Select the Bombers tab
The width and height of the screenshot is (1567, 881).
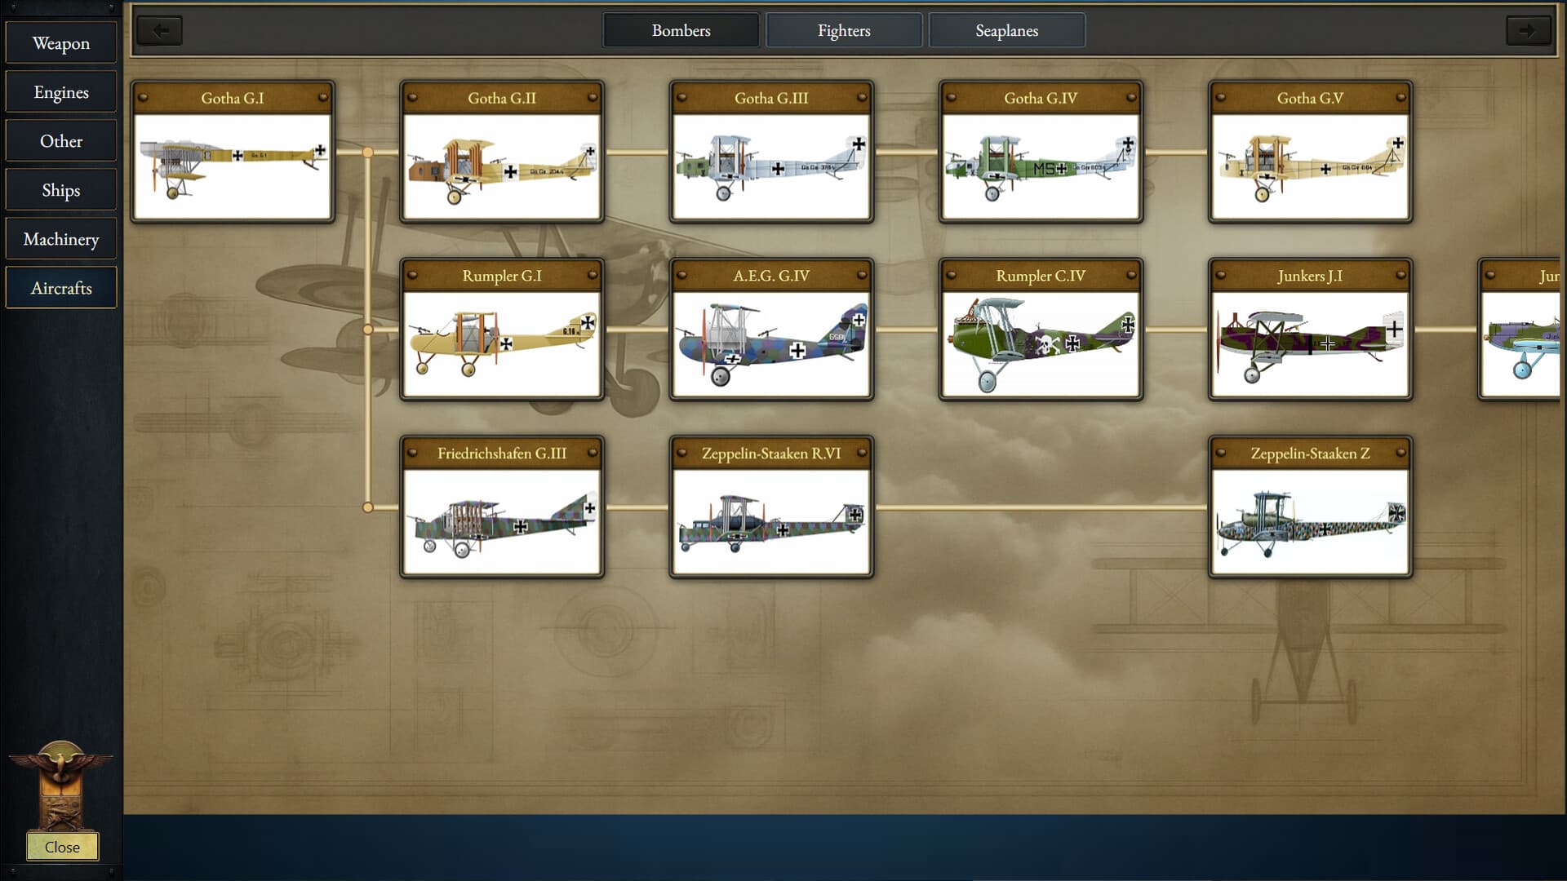(681, 30)
